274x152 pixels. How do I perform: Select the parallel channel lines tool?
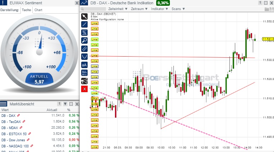84,49
